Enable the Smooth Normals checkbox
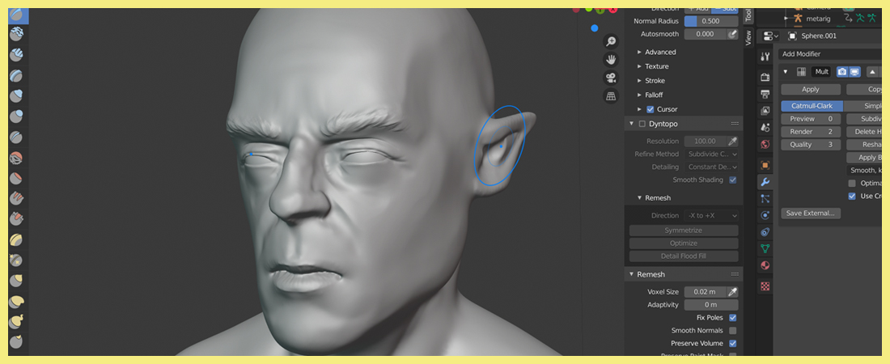 tap(732, 331)
